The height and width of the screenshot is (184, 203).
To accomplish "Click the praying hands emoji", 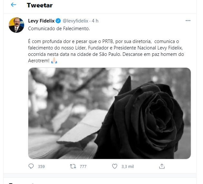I will pos(54,61).
